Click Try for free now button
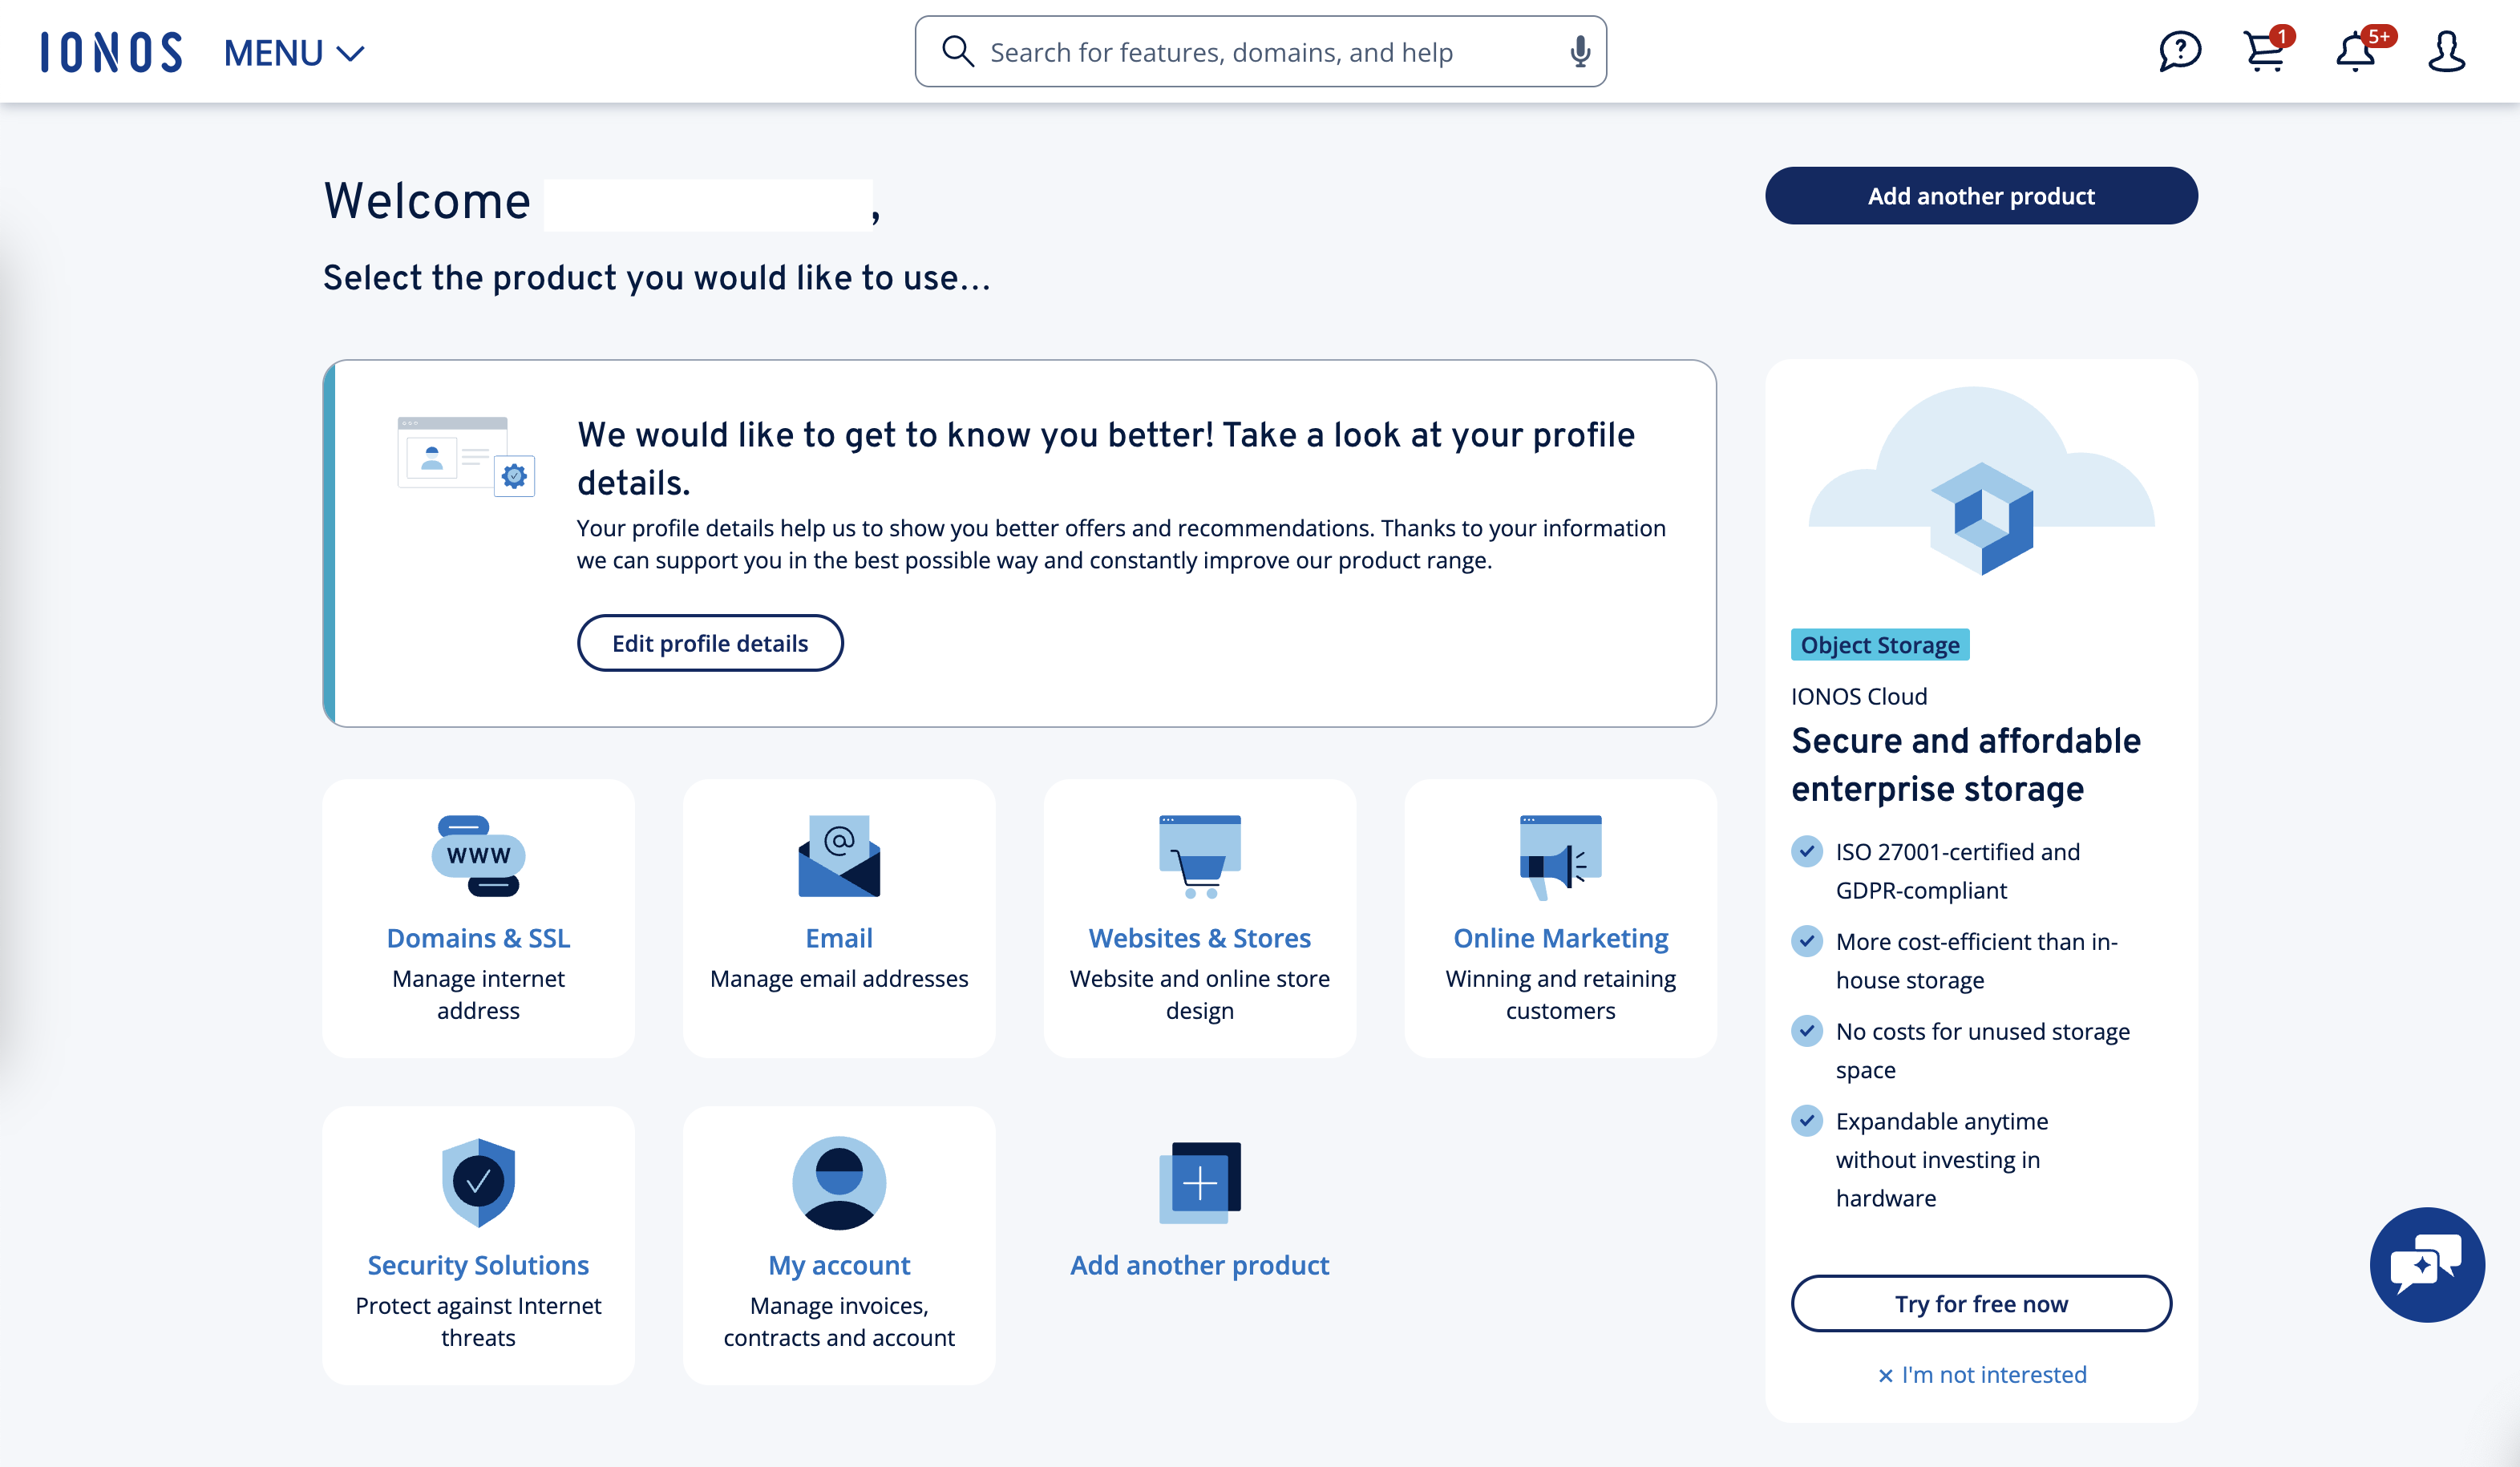This screenshot has height=1467, width=2520. (x=1980, y=1303)
